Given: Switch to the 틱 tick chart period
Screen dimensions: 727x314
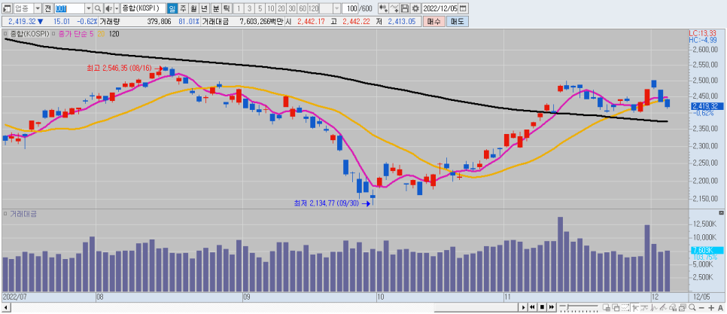Looking at the screenshot, I should click(x=227, y=8).
